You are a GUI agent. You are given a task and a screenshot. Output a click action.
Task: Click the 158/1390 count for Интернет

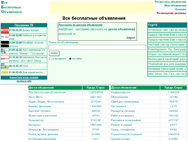click(x=96, y=125)
